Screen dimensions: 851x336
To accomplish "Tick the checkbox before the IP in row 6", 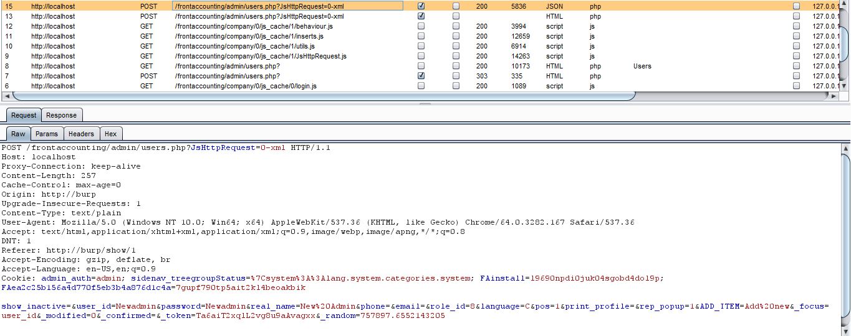I will click(x=796, y=86).
